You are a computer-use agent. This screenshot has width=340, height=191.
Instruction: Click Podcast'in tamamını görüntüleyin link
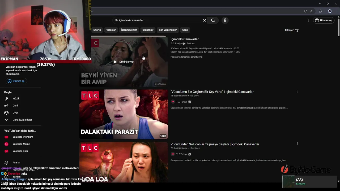(186, 57)
